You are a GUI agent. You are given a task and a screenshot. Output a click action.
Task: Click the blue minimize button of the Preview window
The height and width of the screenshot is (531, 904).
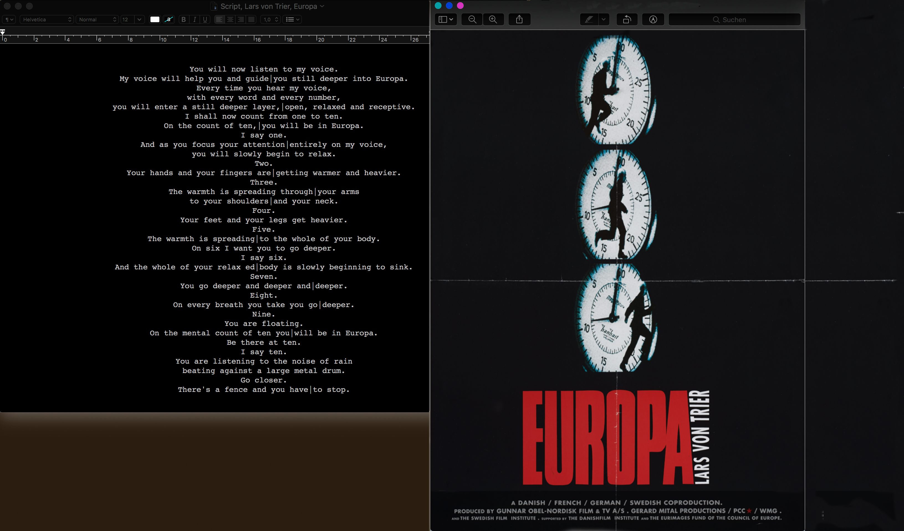[449, 5]
